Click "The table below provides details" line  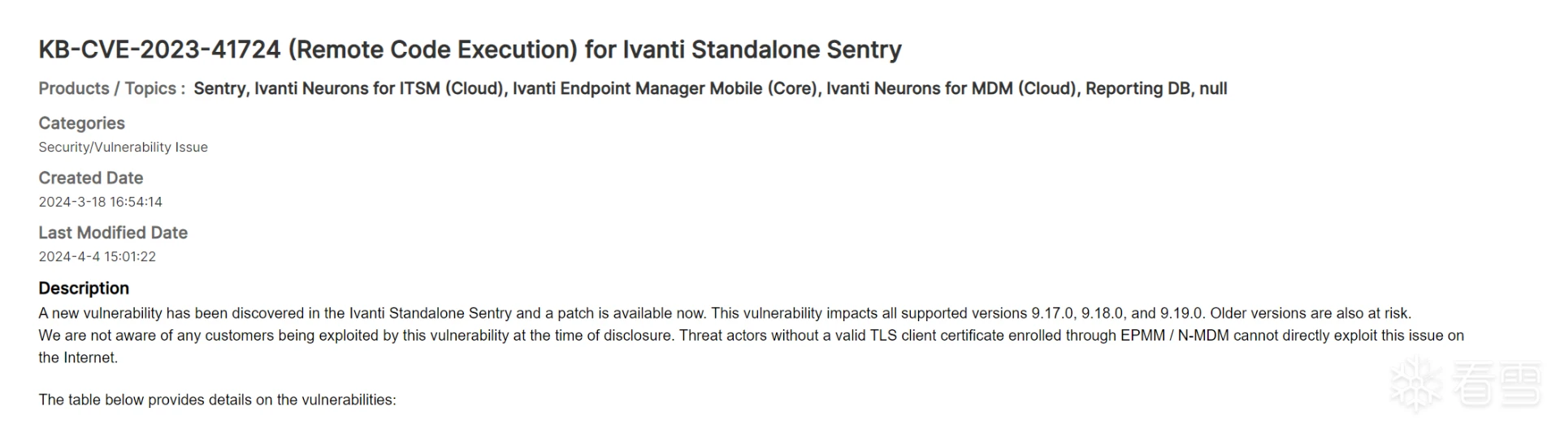pos(217,400)
